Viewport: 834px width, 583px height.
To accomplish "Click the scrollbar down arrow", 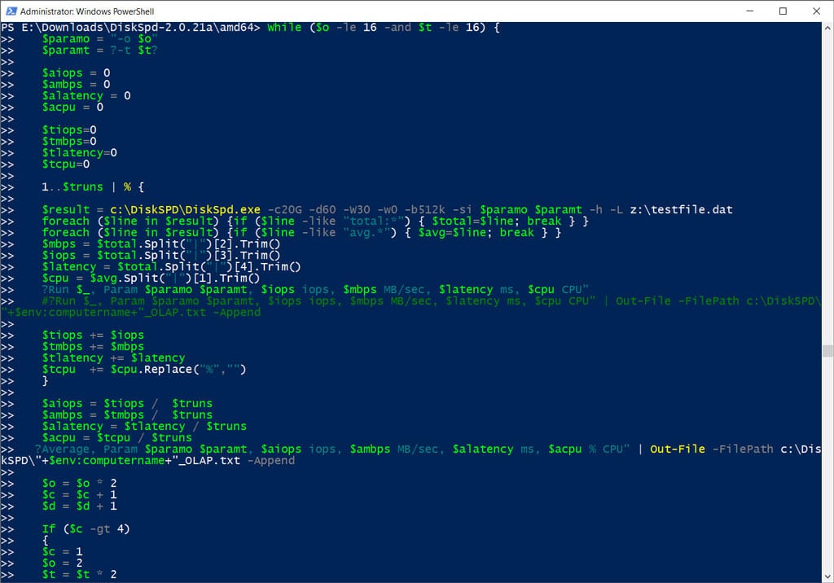I will 827,576.
